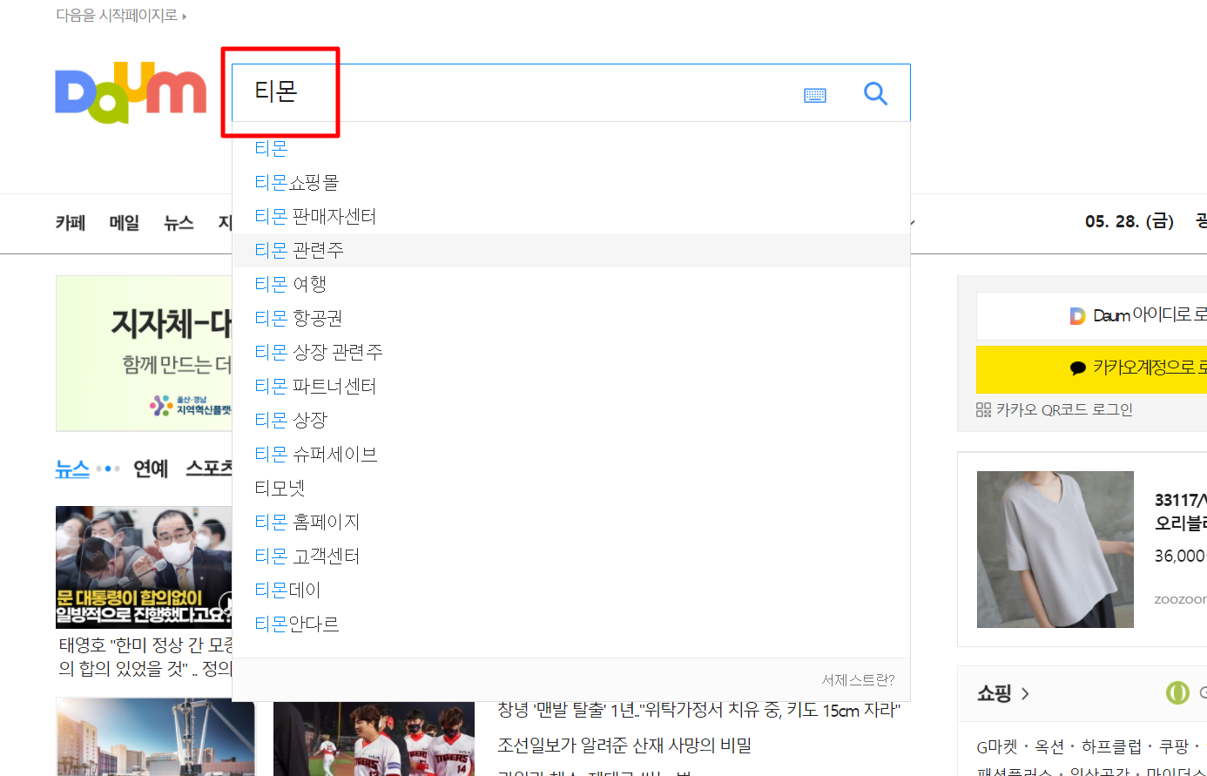Select suggestion 티몬 상장 관련주

[x=570, y=353]
